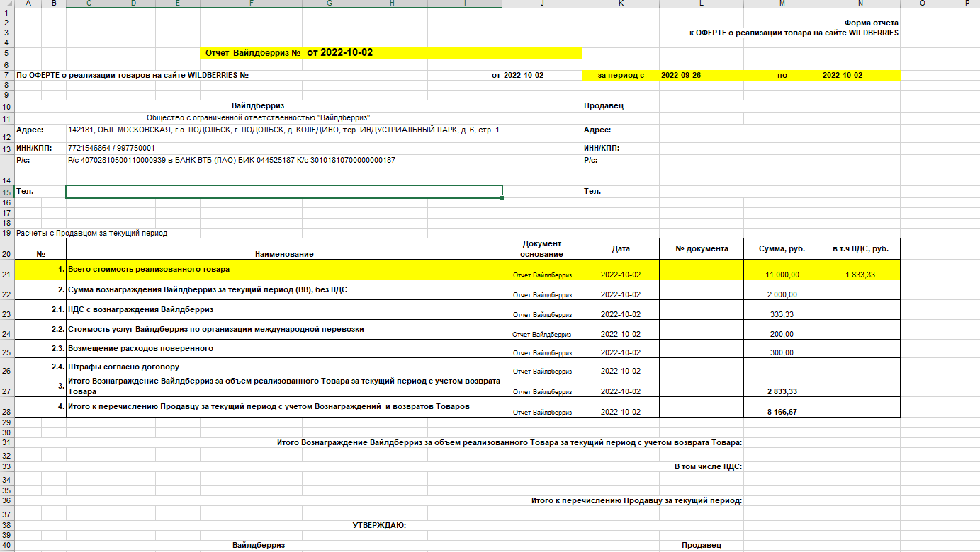This screenshot has width=980, height=552.
Task: Click the select-all corner of the sheet
Action: (6, 4)
